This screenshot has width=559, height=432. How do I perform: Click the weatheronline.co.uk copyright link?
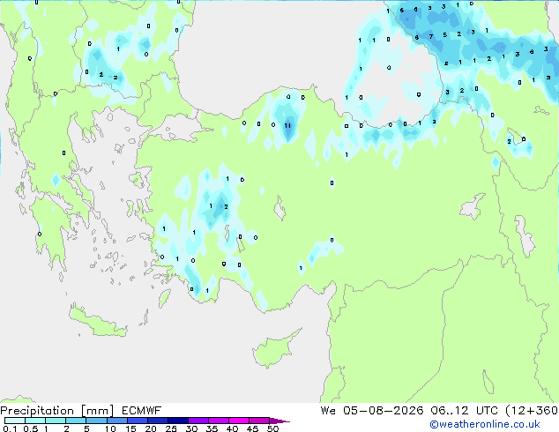[485, 424]
